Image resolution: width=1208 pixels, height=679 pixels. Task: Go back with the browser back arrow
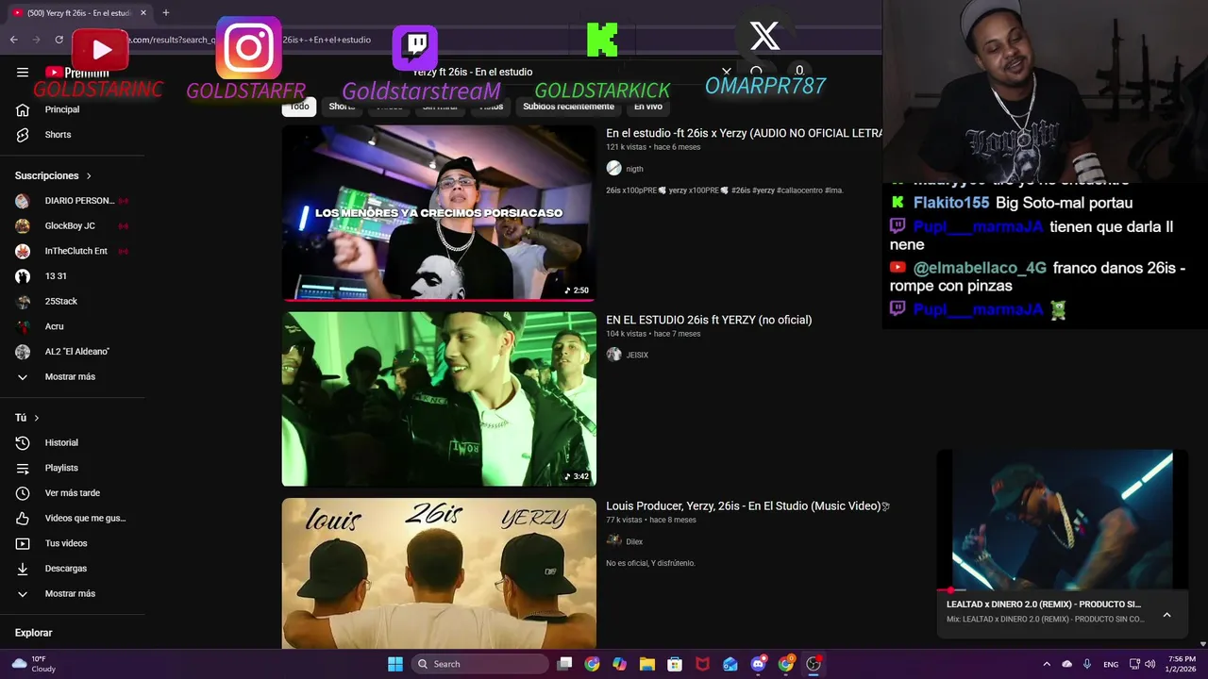click(14, 40)
